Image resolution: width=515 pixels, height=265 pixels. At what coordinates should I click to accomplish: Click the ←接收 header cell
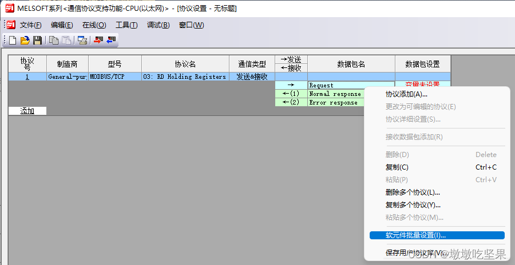(291, 68)
